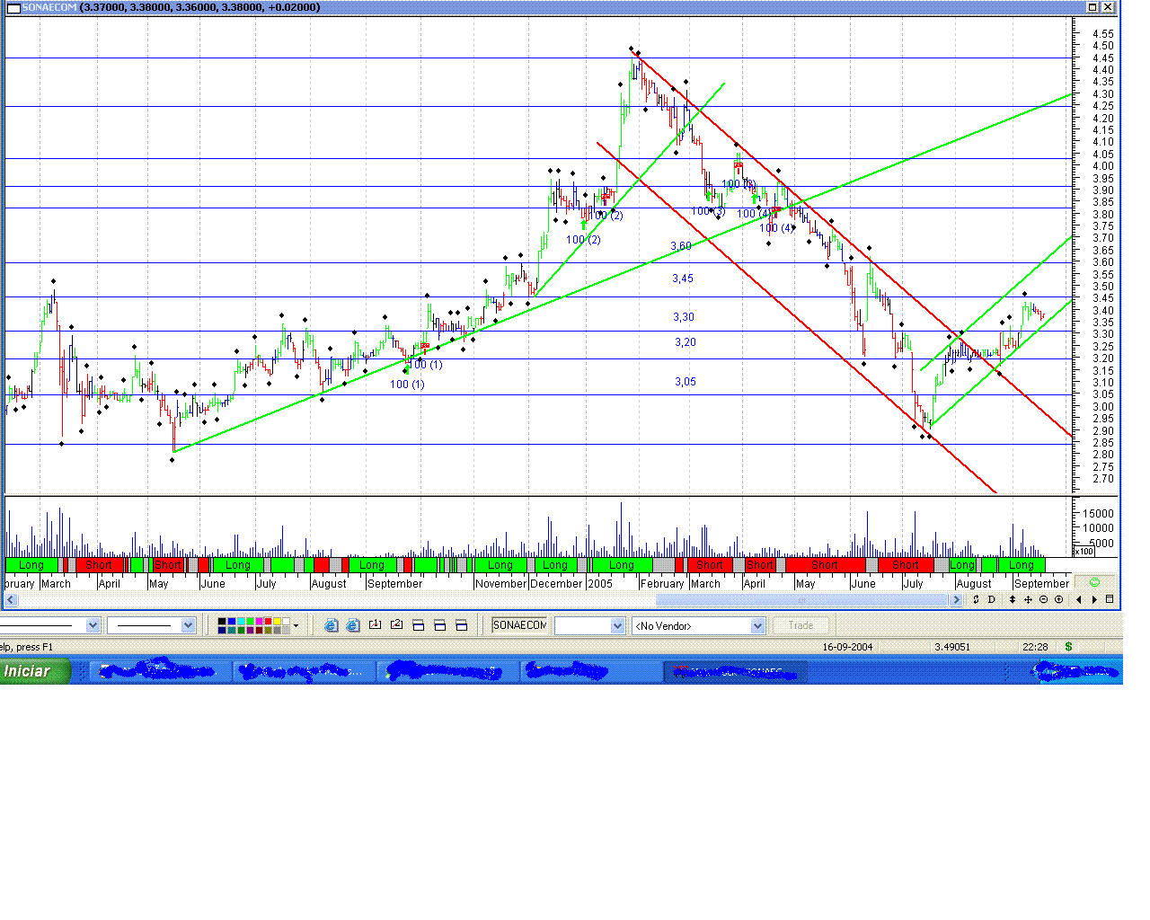Click the first Internet Explorer icon in the toolbar
The height and width of the screenshot is (920, 1150).
(331, 624)
